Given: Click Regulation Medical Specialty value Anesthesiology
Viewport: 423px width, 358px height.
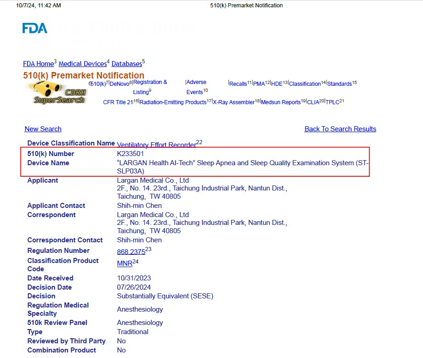Looking at the screenshot, I should tap(140, 309).
